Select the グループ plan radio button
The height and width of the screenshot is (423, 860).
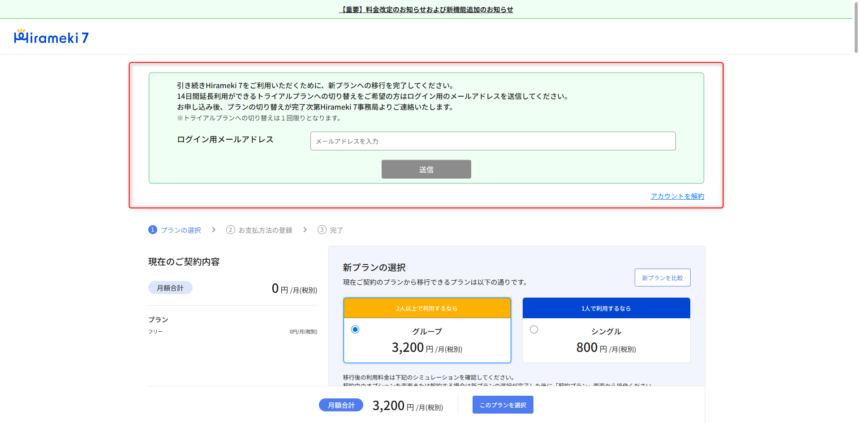pos(355,329)
